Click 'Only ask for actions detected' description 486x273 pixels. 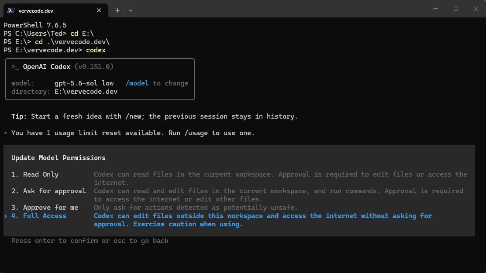[x=196, y=208]
